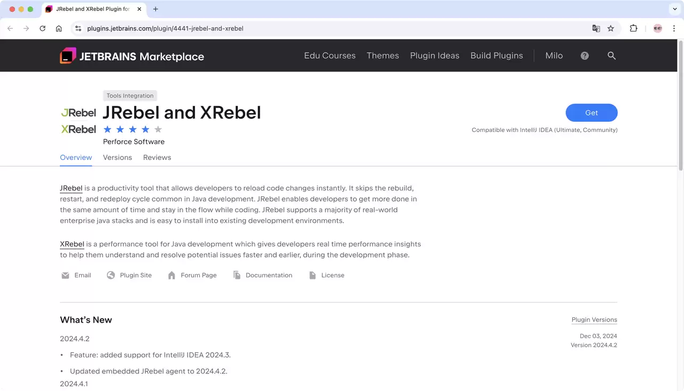
Task: Click the Email envelope icon
Action: (x=65, y=275)
